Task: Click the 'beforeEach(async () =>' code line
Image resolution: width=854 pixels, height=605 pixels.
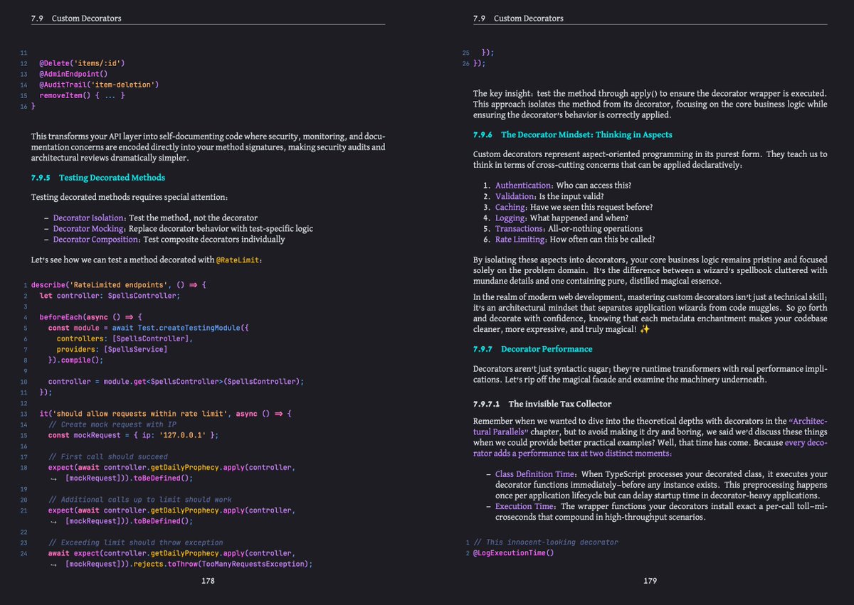Action: click(91, 317)
